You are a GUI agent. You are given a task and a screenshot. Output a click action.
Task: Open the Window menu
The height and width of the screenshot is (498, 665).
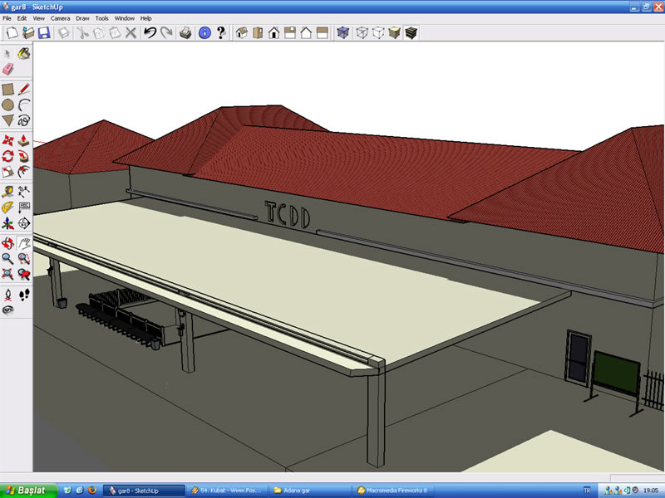(124, 18)
